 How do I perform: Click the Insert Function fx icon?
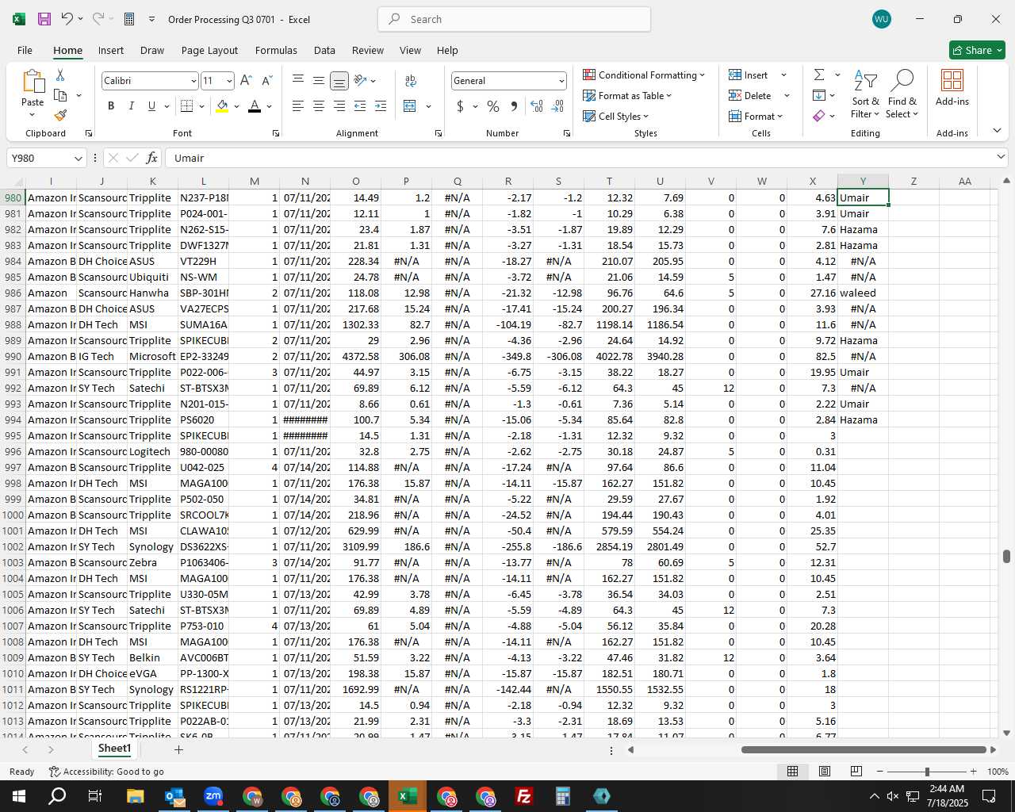[152, 158]
